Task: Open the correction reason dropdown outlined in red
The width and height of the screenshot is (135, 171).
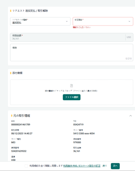Action: coord(103,21)
